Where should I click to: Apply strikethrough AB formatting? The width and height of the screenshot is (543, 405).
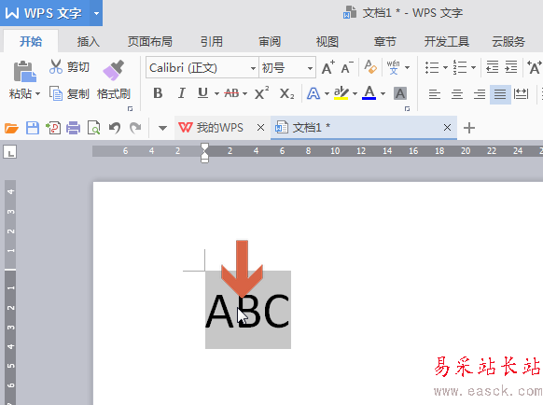[231, 93]
